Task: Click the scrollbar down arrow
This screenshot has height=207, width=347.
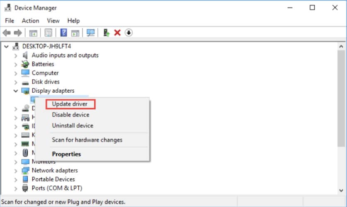Action: [341, 190]
